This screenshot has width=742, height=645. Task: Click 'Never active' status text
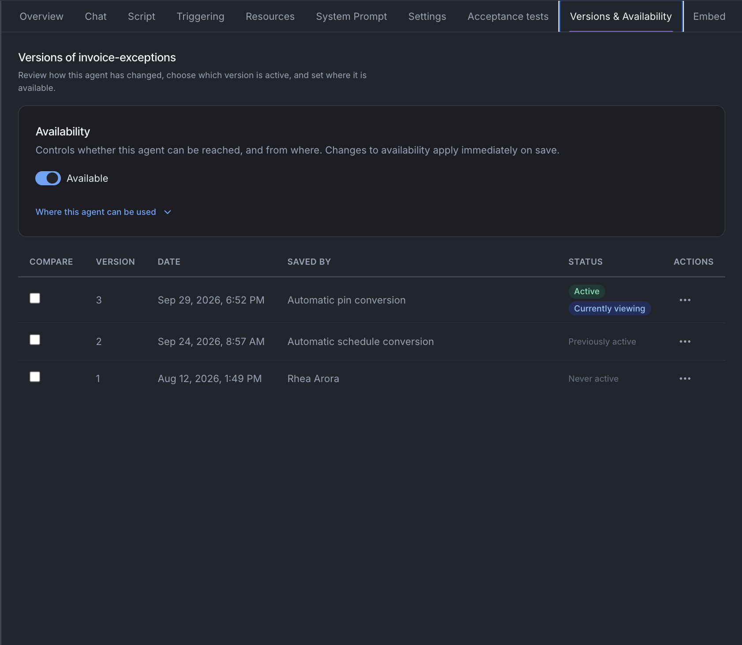pos(593,379)
